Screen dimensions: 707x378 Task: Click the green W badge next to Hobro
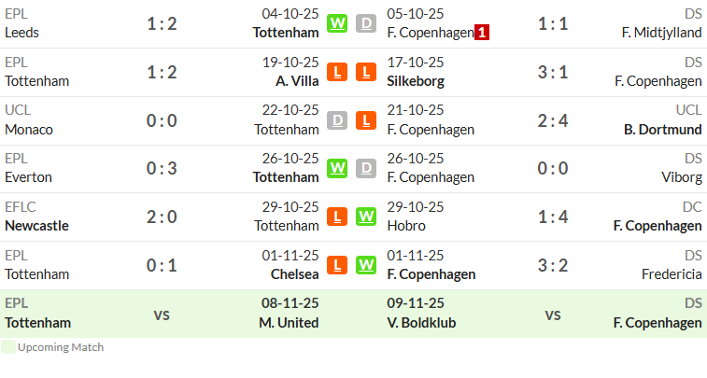click(x=366, y=217)
